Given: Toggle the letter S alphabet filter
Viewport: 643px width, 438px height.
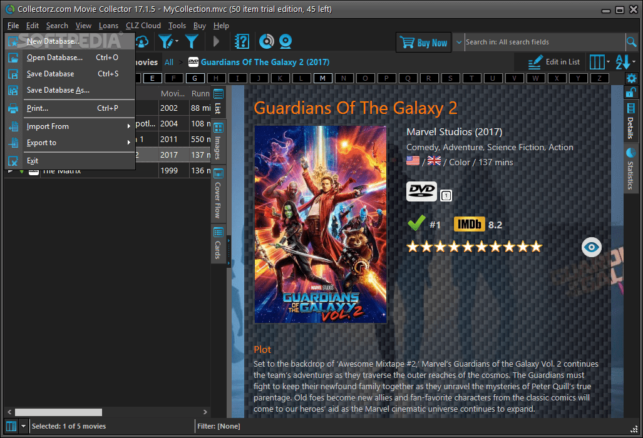Looking at the screenshot, I should 450,78.
